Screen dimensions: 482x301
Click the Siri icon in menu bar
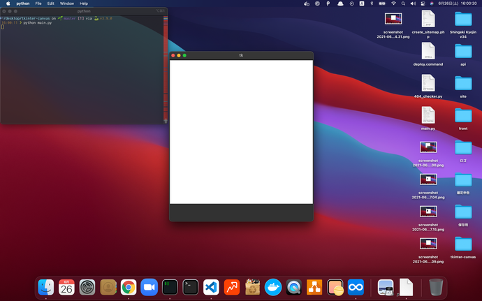coord(432,3)
